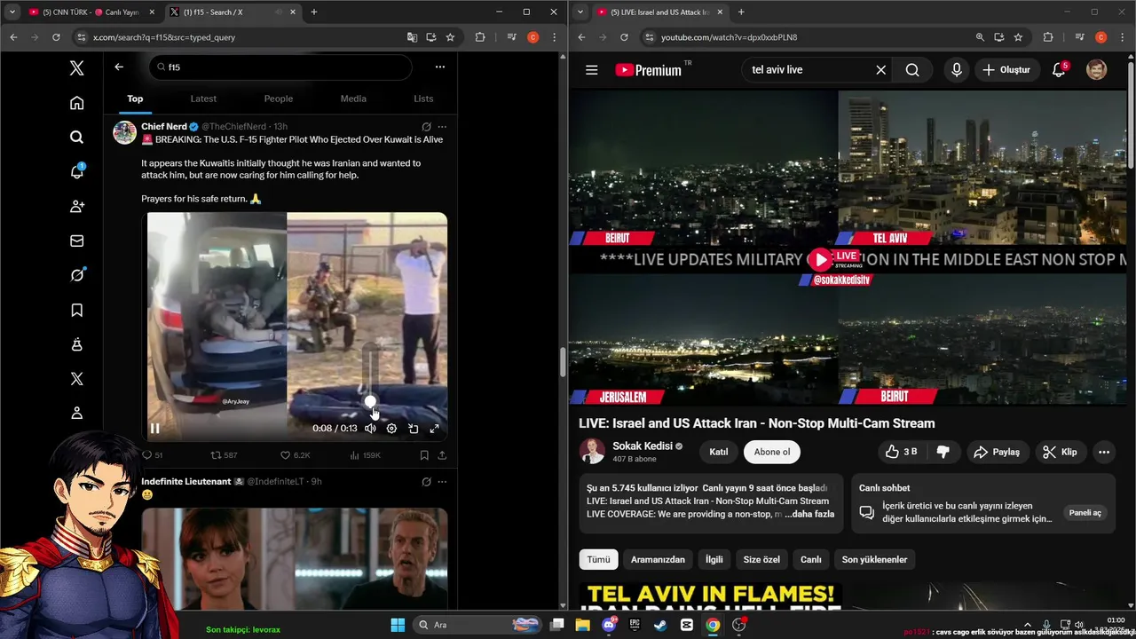Open Sokak Kedisi channel name
This screenshot has height=639, width=1136.
pyautogui.click(x=642, y=446)
